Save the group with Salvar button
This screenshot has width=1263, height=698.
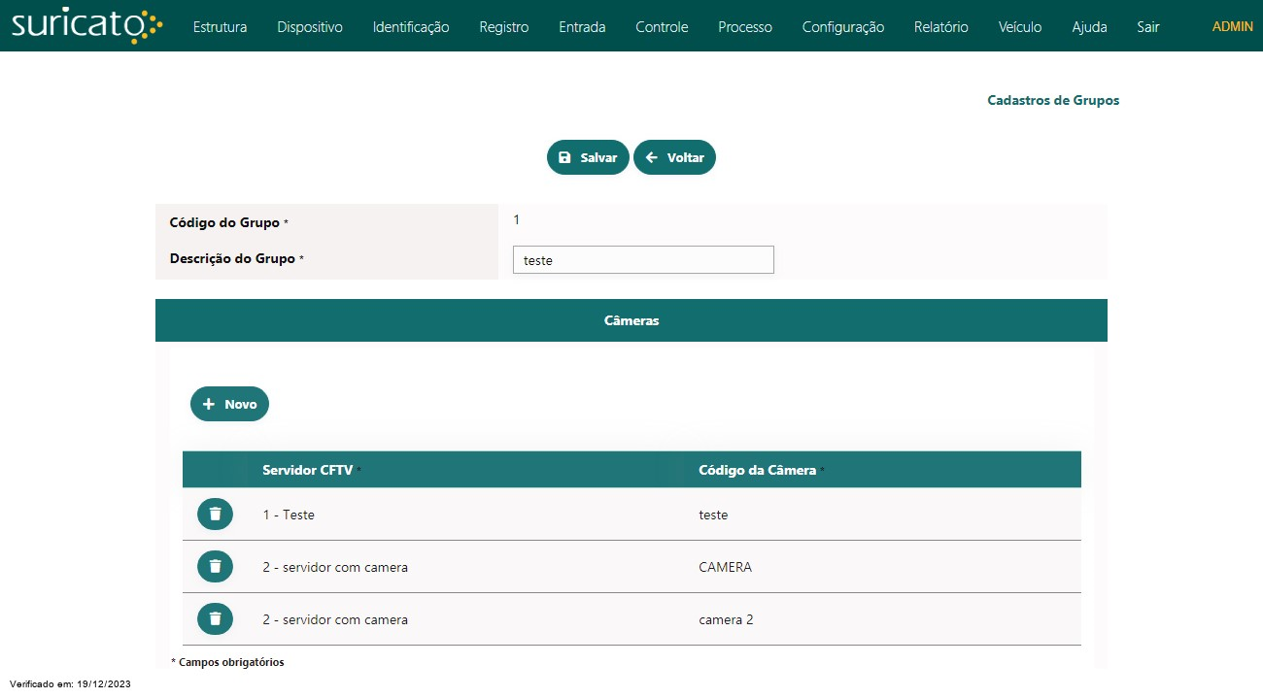tap(588, 157)
